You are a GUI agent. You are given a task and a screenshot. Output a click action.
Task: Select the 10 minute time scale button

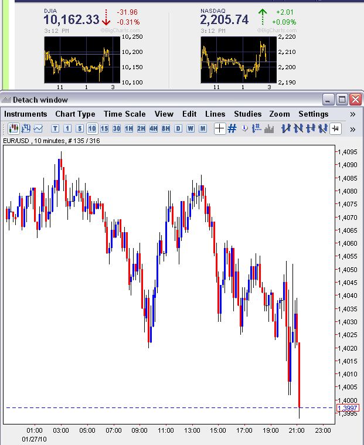[92, 129]
